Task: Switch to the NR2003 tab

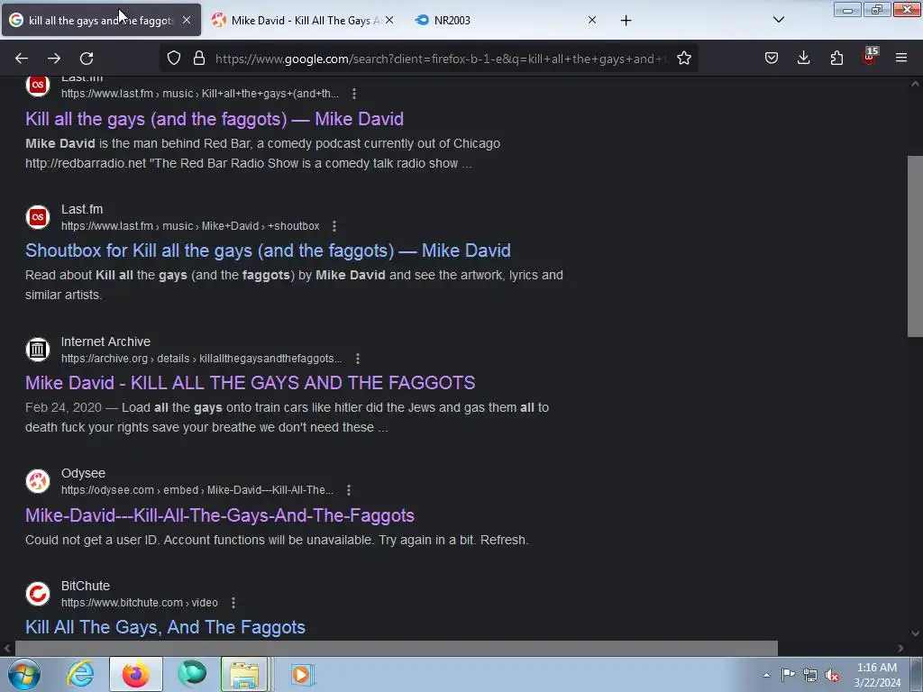Action: point(507,21)
